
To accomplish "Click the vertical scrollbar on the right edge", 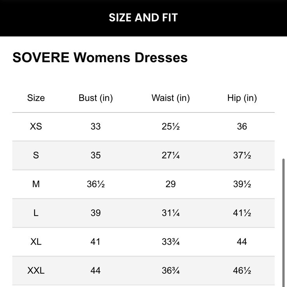I will (x=284, y=221).
